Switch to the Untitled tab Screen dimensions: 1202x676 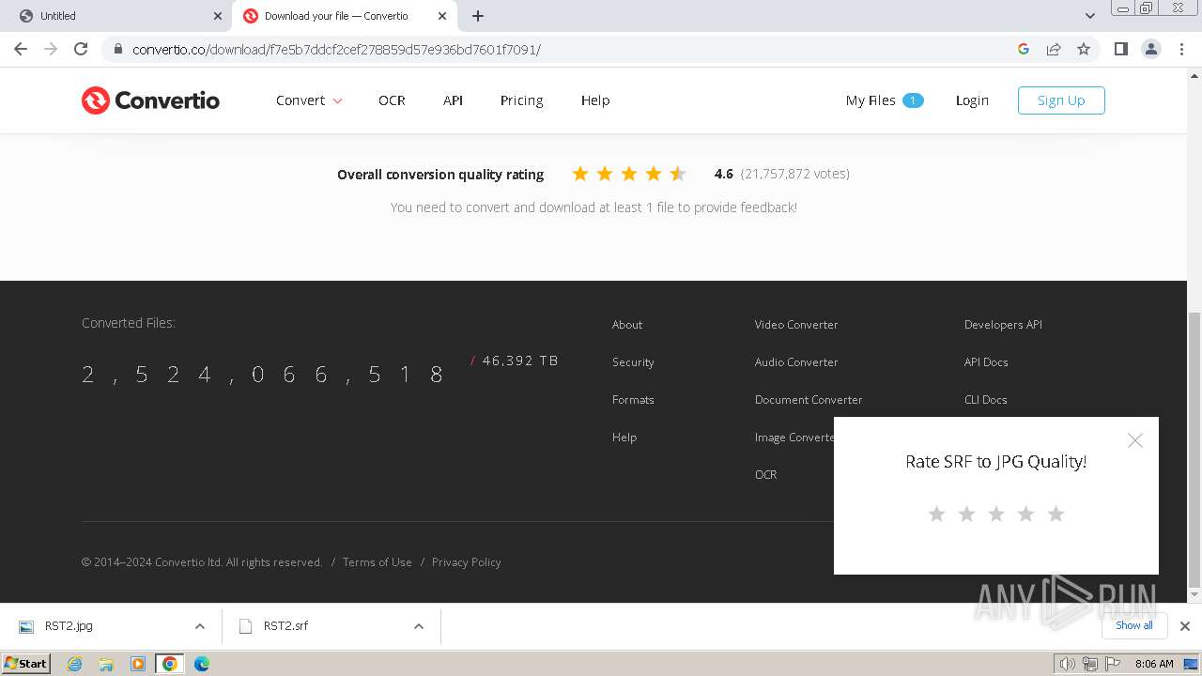pos(116,16)
